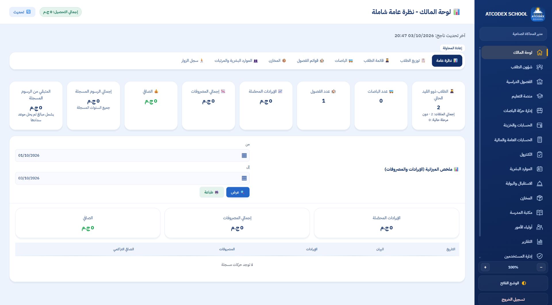Click the Expenses (المصروفات) column header

(227, 249)
